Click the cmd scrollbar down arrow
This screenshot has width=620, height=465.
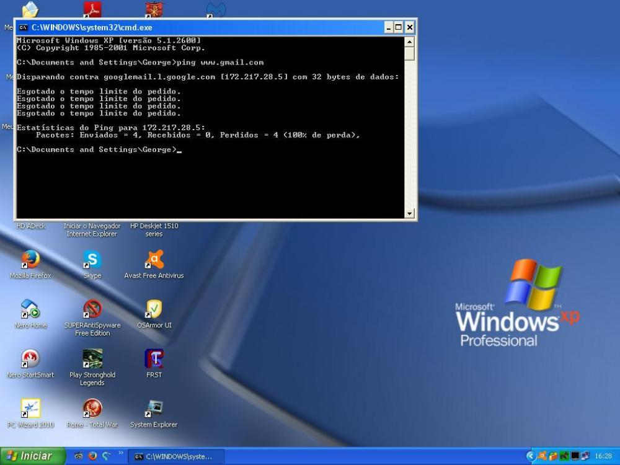click(x=409, y=213)
